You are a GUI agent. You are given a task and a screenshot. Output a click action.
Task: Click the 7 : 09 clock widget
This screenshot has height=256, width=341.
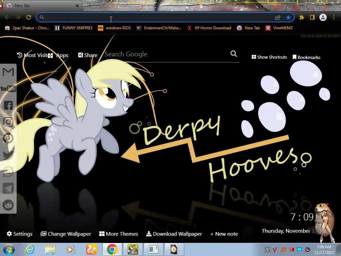[x=302, y=217]
